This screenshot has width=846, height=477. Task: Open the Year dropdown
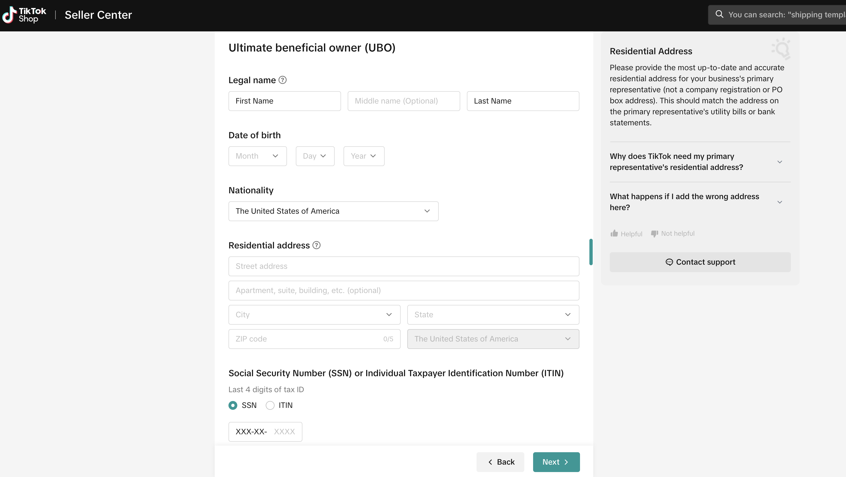pyautogui.click(x=364, y=156)
